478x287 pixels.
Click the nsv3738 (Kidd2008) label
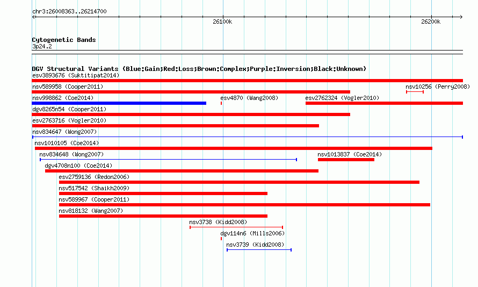coord(218,222)
